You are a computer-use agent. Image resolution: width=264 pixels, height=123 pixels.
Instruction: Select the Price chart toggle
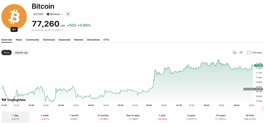coord(6,52)
